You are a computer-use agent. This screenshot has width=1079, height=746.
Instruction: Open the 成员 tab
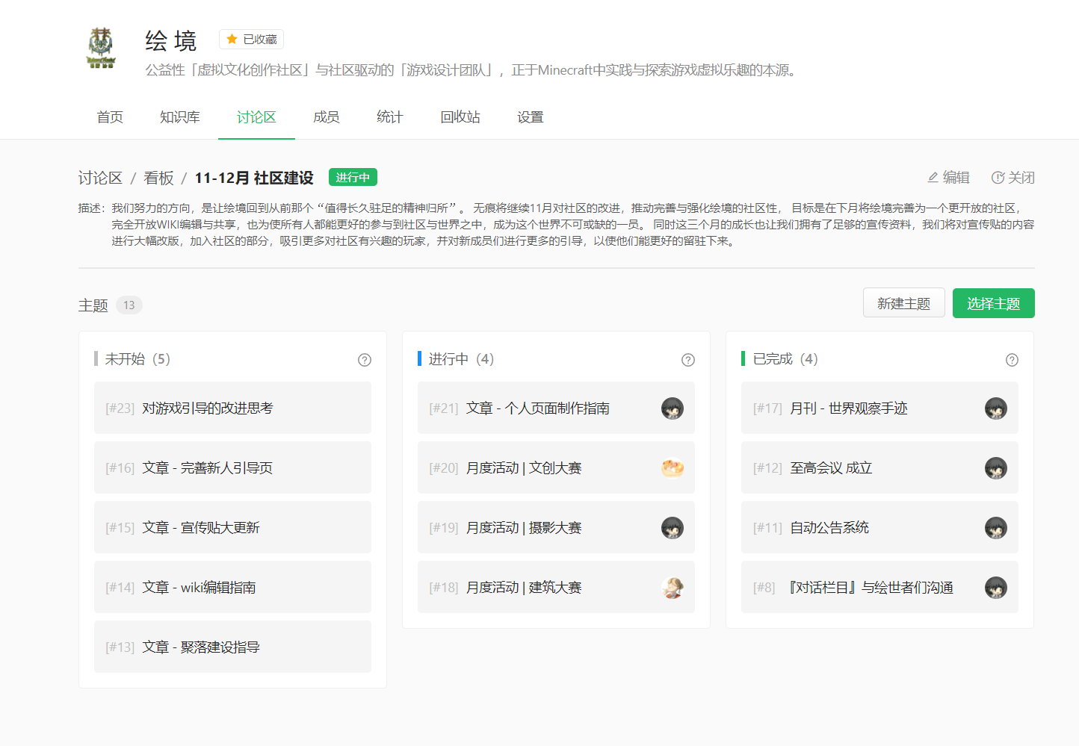pyautogui.click(x=327, y=117)
